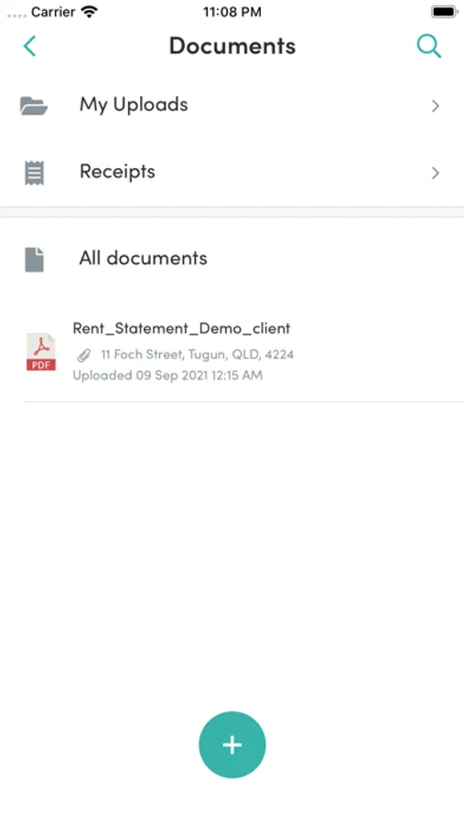Open the red PDF file icon

pos(41,352)
